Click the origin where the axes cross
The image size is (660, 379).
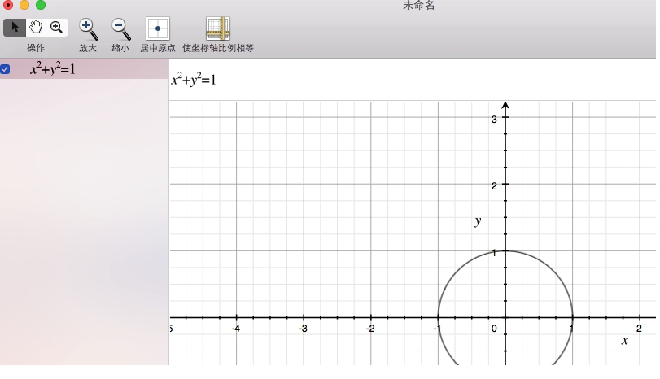tap(505, 317)
